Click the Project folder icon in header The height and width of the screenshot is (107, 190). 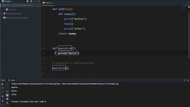[3, 1]
